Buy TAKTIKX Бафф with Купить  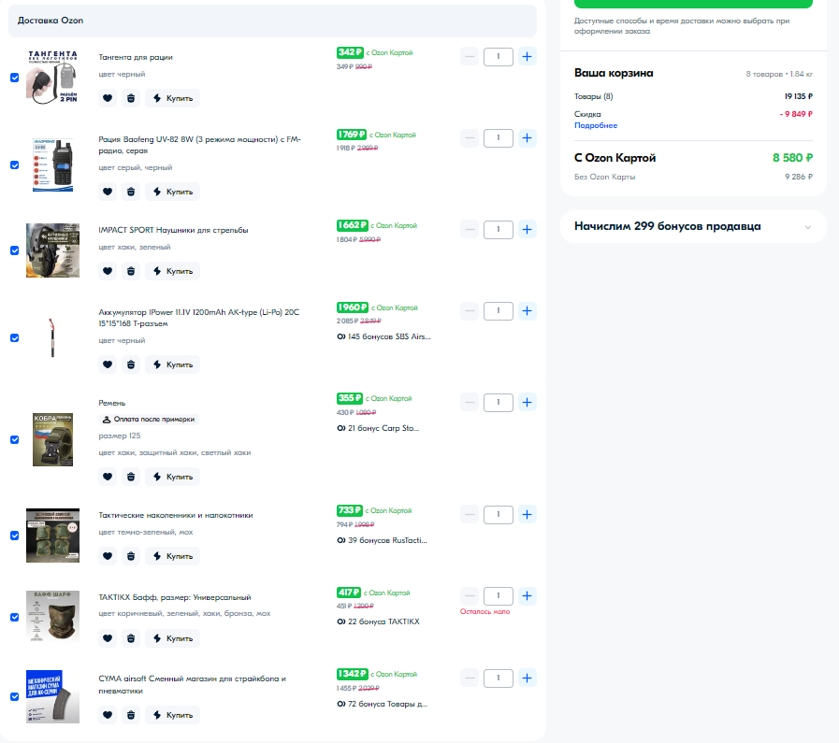[172, 638]
